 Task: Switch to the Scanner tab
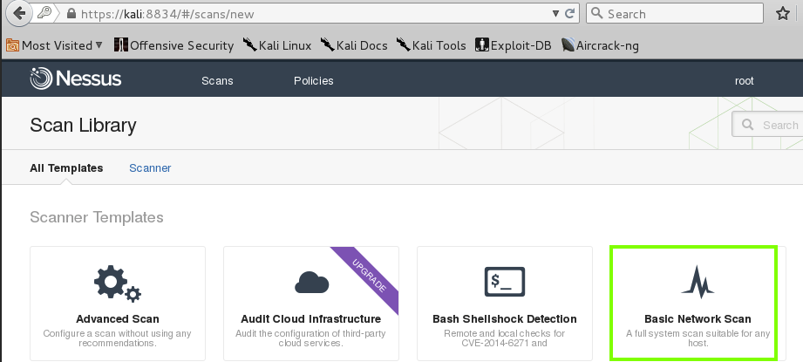pos(150,167)
